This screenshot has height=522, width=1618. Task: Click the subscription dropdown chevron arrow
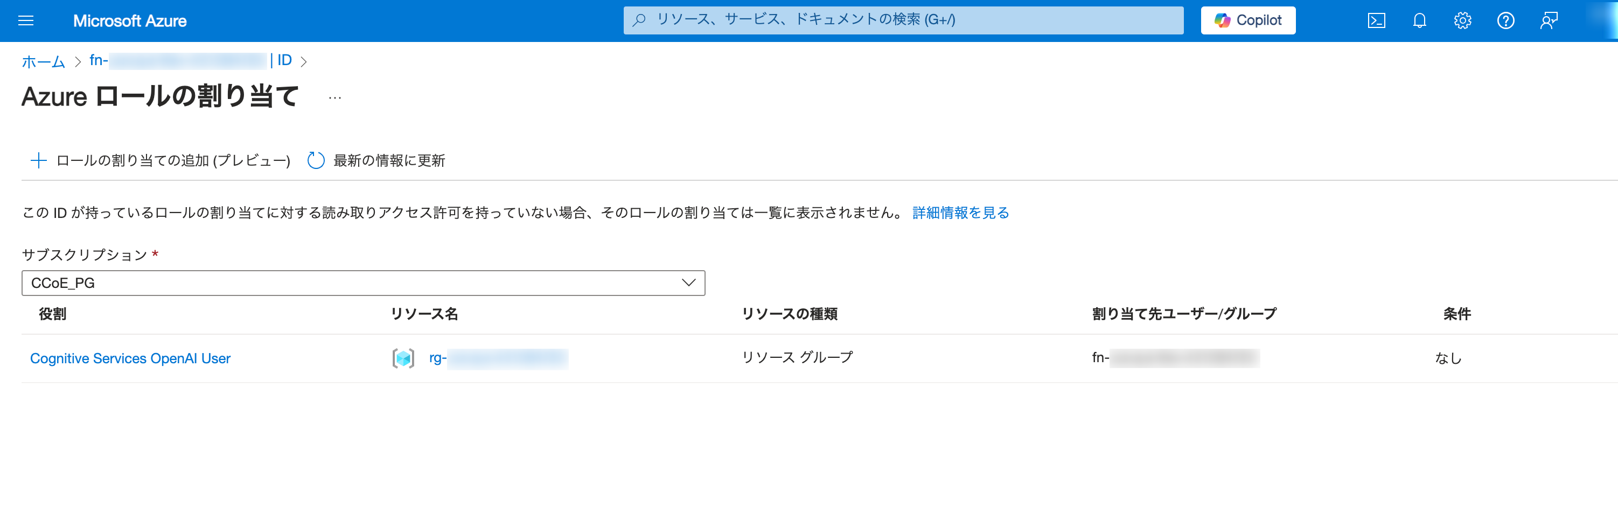click(688, 283)
